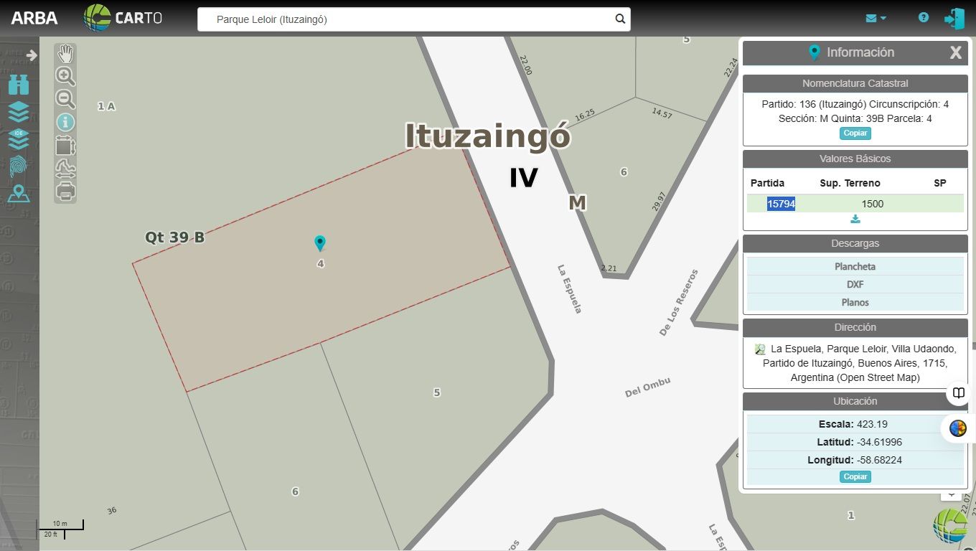Download the Plancheta file

855,266
